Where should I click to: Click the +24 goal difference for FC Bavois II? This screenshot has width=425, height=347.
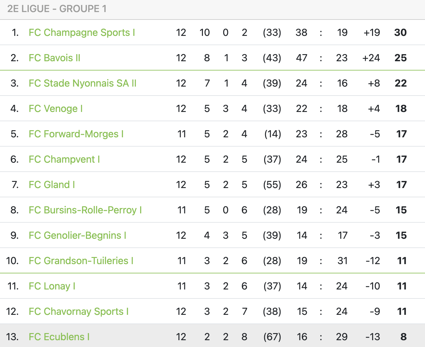pyautogui.click(x=371, y=58)
